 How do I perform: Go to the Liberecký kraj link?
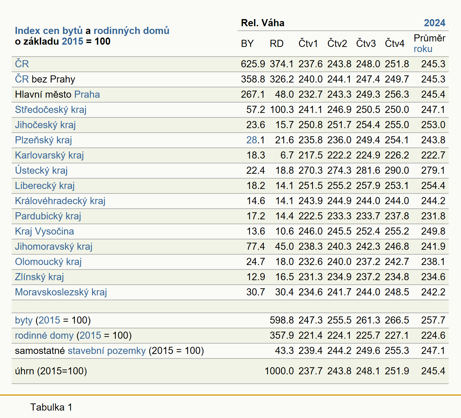pos(45,186)
